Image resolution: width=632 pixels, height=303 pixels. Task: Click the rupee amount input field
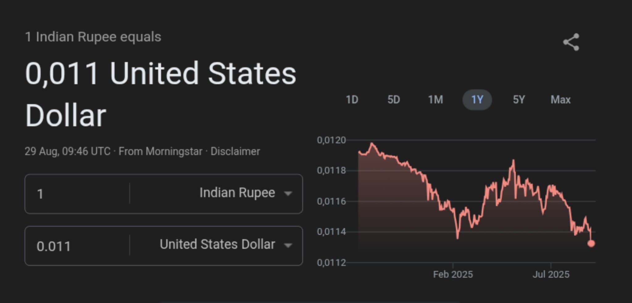pyautogui.click(x=77, y=193)
